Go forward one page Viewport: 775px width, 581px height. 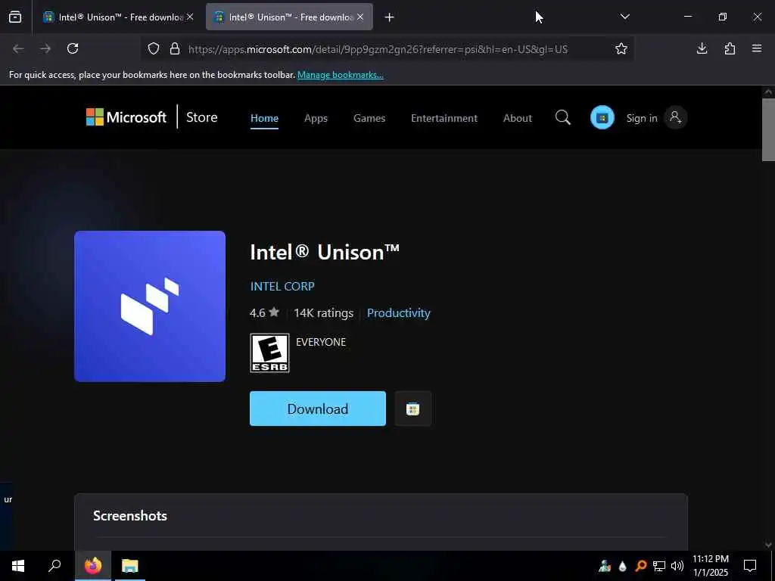click(x=45, y=48)
